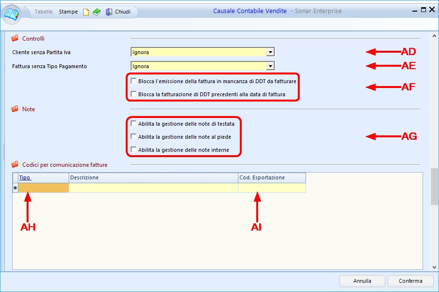Click the empty Tipo cell in grid
The height and width of the screenshot is (292, 439).
coord(44,188)
